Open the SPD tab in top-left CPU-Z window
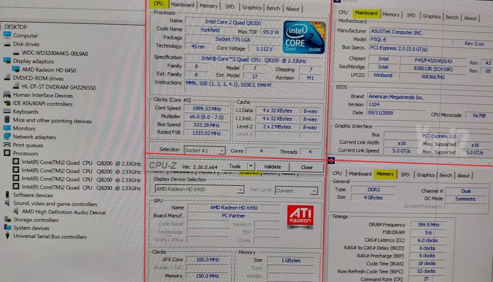 pyautogui.click(x=229, y=6)
